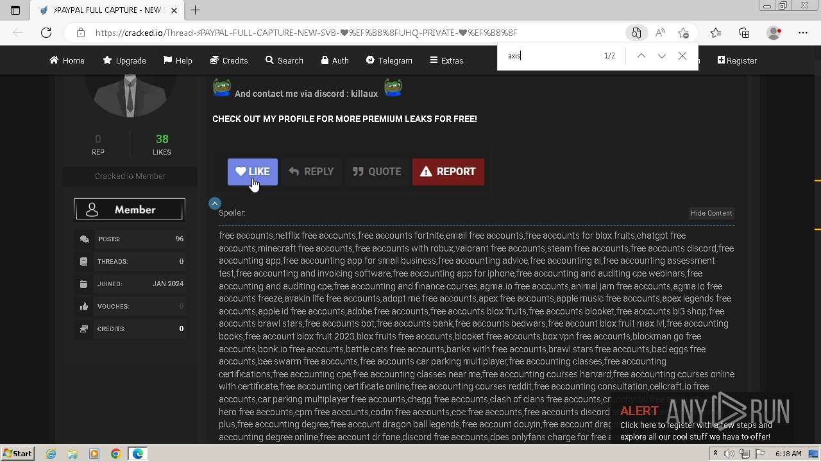This screenshot has width=821, height=462.
Task: Click the find-on-page icon in address bar
Action: tap(636, 33)
